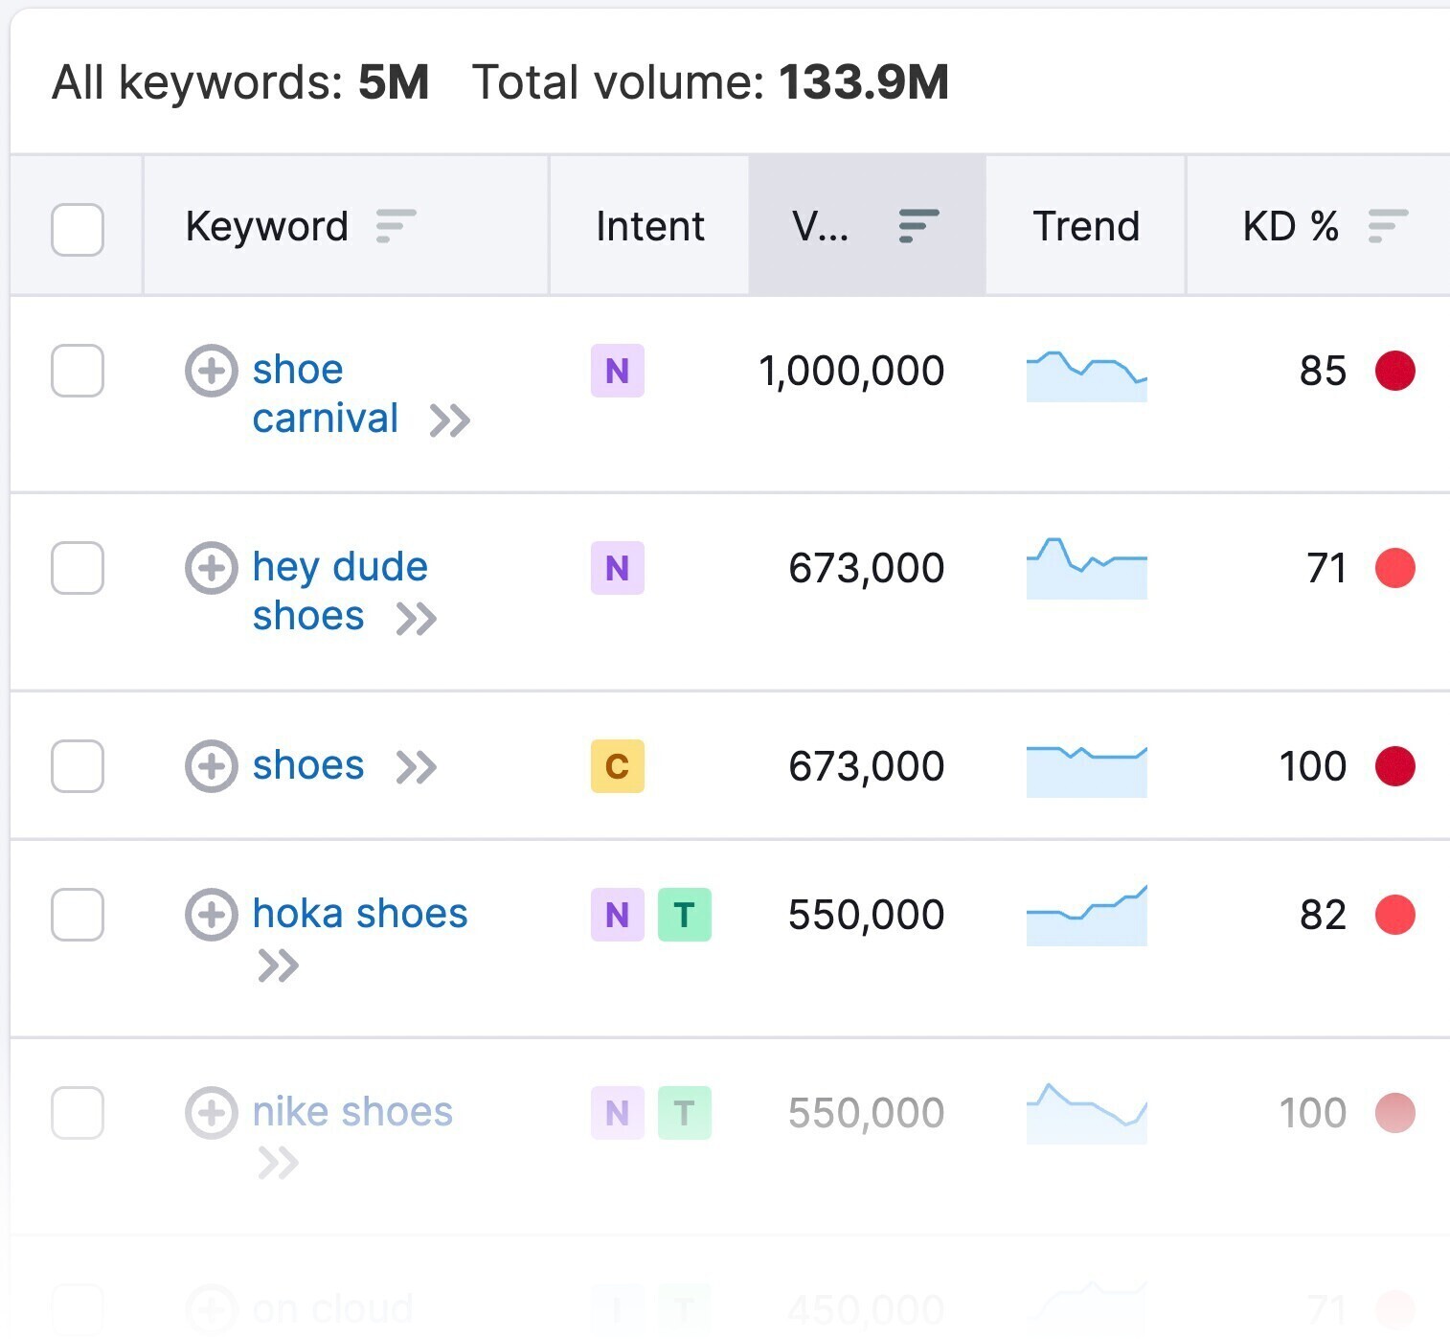Viewport: 1450px width, 1339px height.
Task: Add the shoes keyword via plus icon
Action: [211, 766]
